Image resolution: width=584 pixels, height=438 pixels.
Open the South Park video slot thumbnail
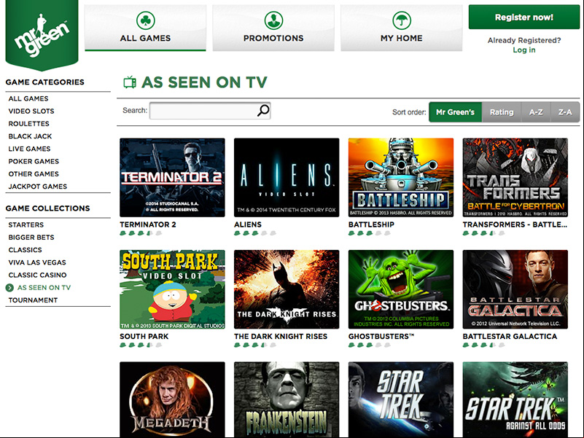[x=172, y=289]
